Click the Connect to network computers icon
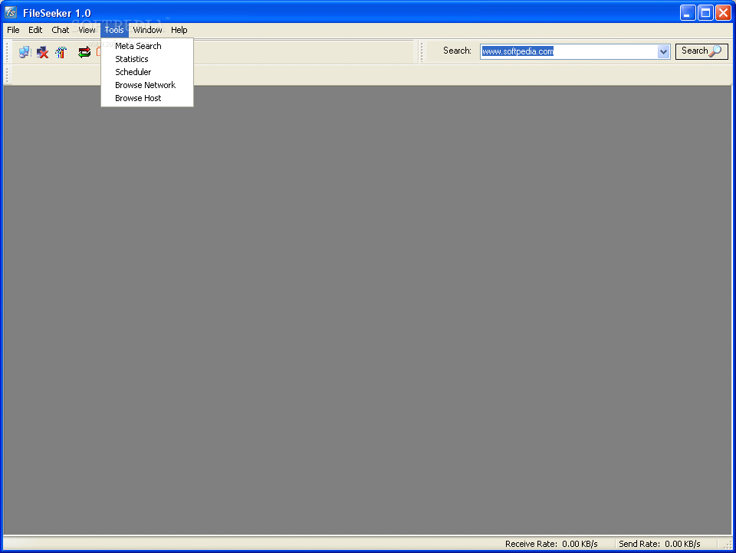 [x=25, y=52]
